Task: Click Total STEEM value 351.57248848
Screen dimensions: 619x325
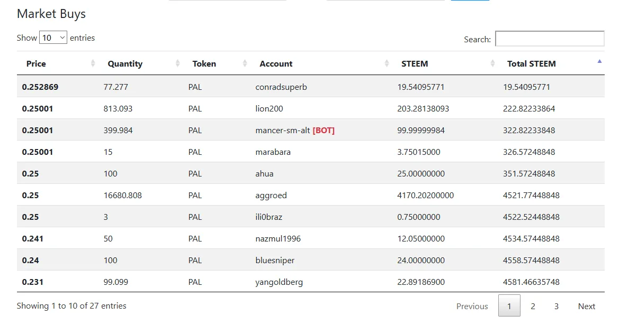Action: pos(529,174)
